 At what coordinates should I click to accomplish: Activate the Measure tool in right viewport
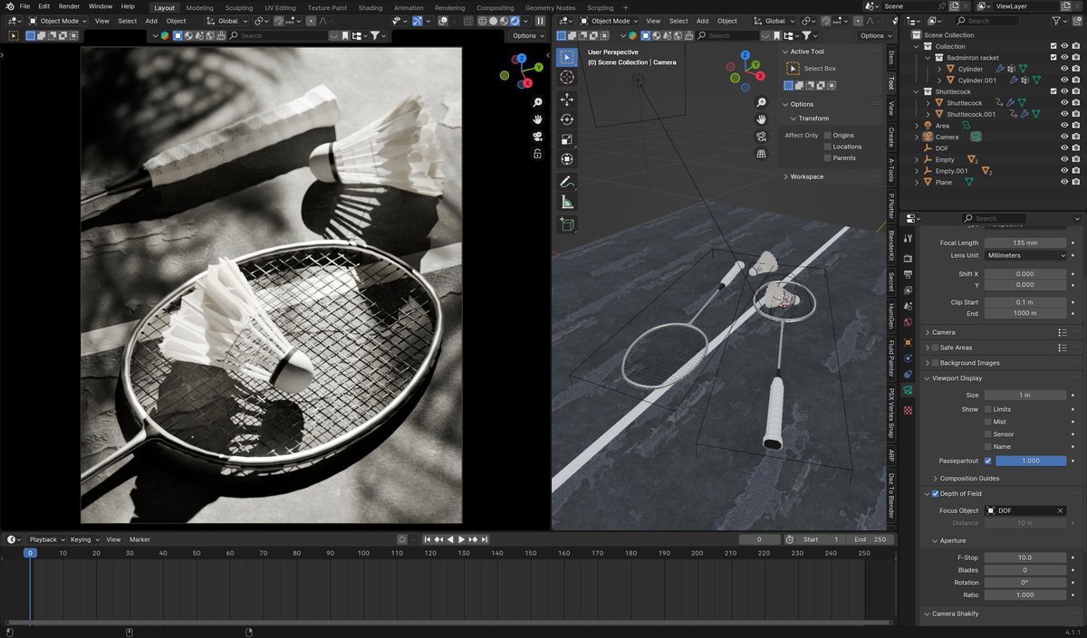567,203
